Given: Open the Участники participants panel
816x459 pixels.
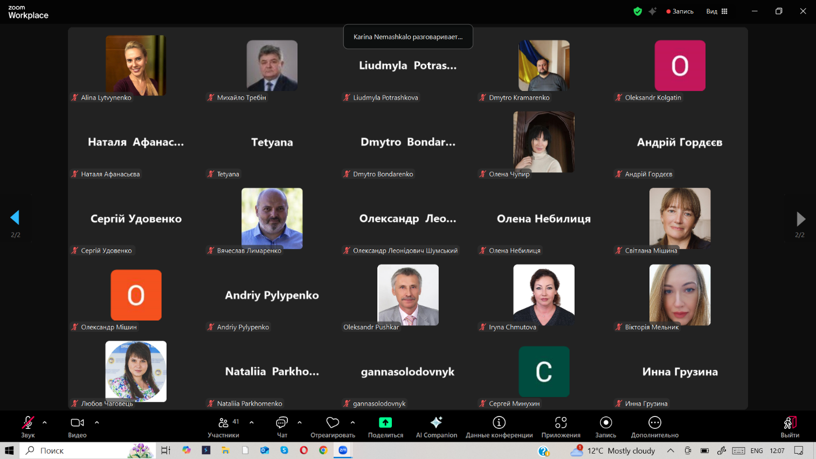Looking at the screenshot, I should [224, 427].
